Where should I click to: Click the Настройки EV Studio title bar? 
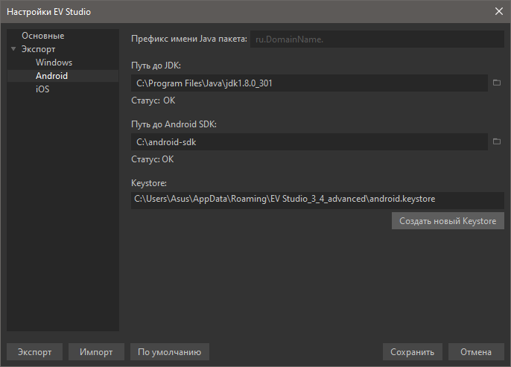223,11
